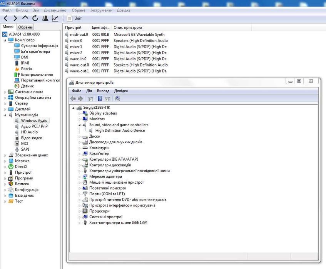Select AIDA64 v5.80.4000 root item
Viewport: 326px width, 269px height.
24,34
